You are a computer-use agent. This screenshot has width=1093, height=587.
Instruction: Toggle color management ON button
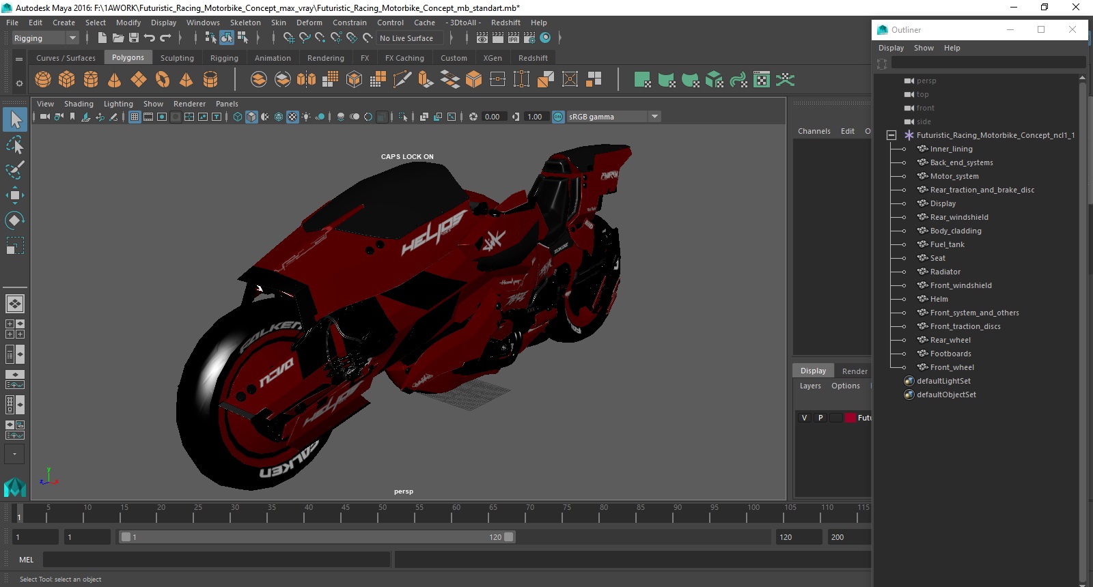pyautogui.click(x=558, y=117)
